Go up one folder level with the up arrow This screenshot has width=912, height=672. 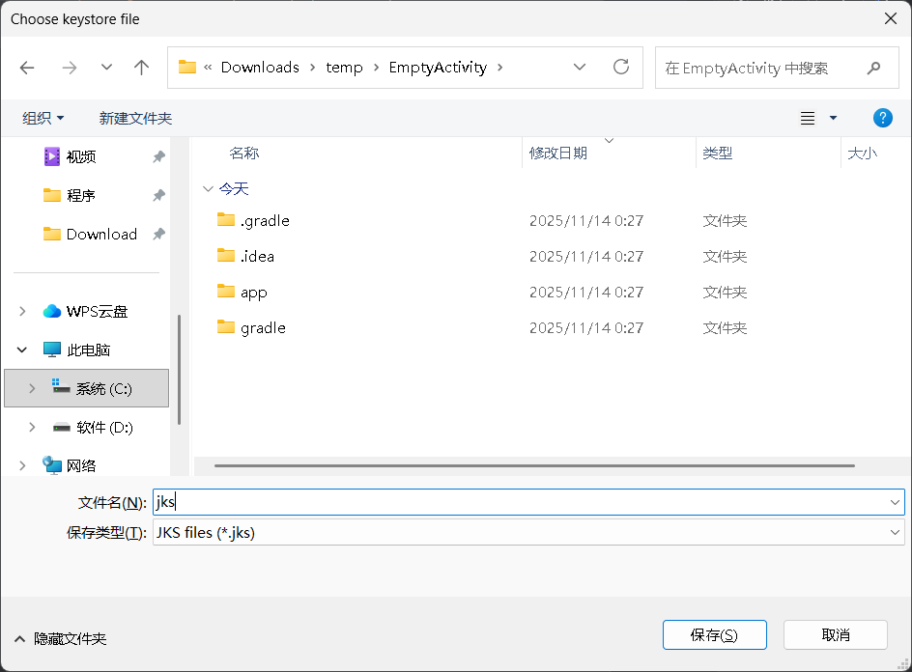(x=141, y=68)
